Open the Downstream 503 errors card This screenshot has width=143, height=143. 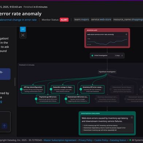[x=78, y=99]
